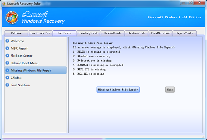Close the Lazesoft Recovery Suite window
The height and width of the screenshot is (140, 207).
tap(199, 2)
